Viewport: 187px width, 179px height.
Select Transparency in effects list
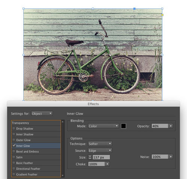[36, 123]
